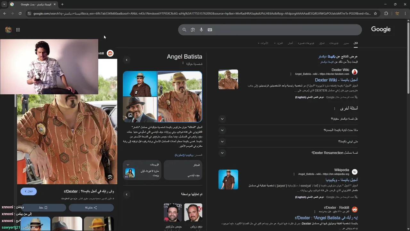Reload the page with the refresh icon
Screen dimensions: 410x231
20,13
